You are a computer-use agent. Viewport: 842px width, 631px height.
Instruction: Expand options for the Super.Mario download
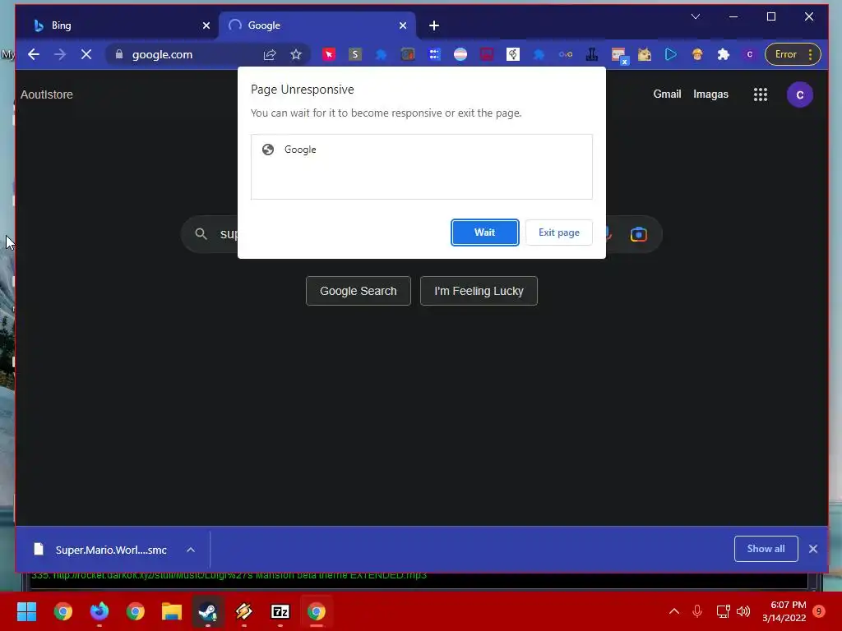pyautogui.click(x=191, y=550)
